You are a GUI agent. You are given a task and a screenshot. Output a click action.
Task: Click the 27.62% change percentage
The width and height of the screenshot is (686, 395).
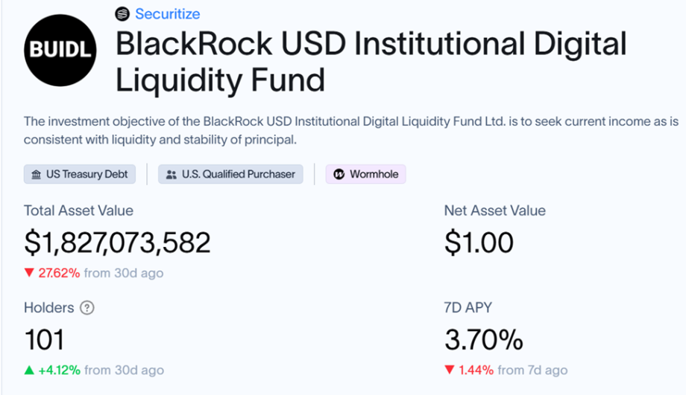click(59, 273)
